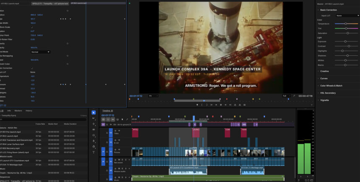The height and width of the screenshot is (182, 360).
Task: Open the Input LUT dropdown in Lumetri
Action: 347,16
